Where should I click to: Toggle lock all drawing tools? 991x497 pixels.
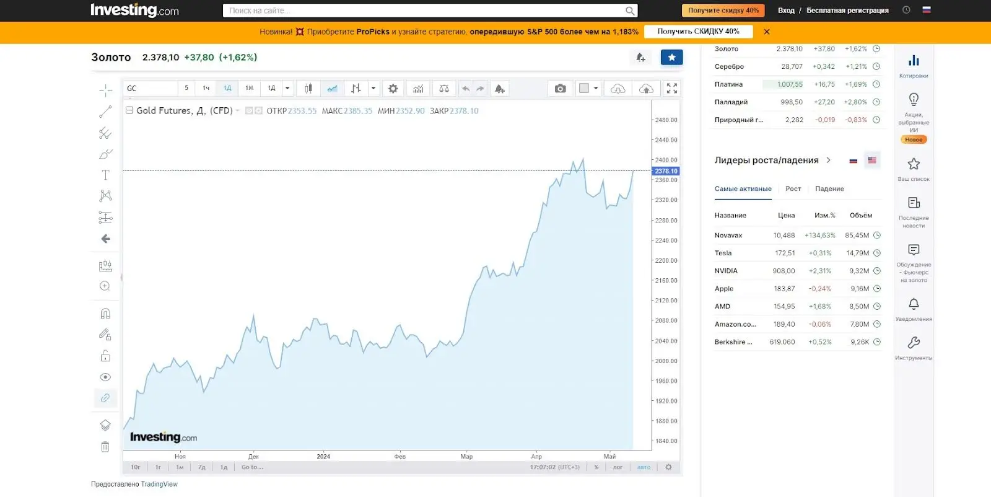point(105,356)
